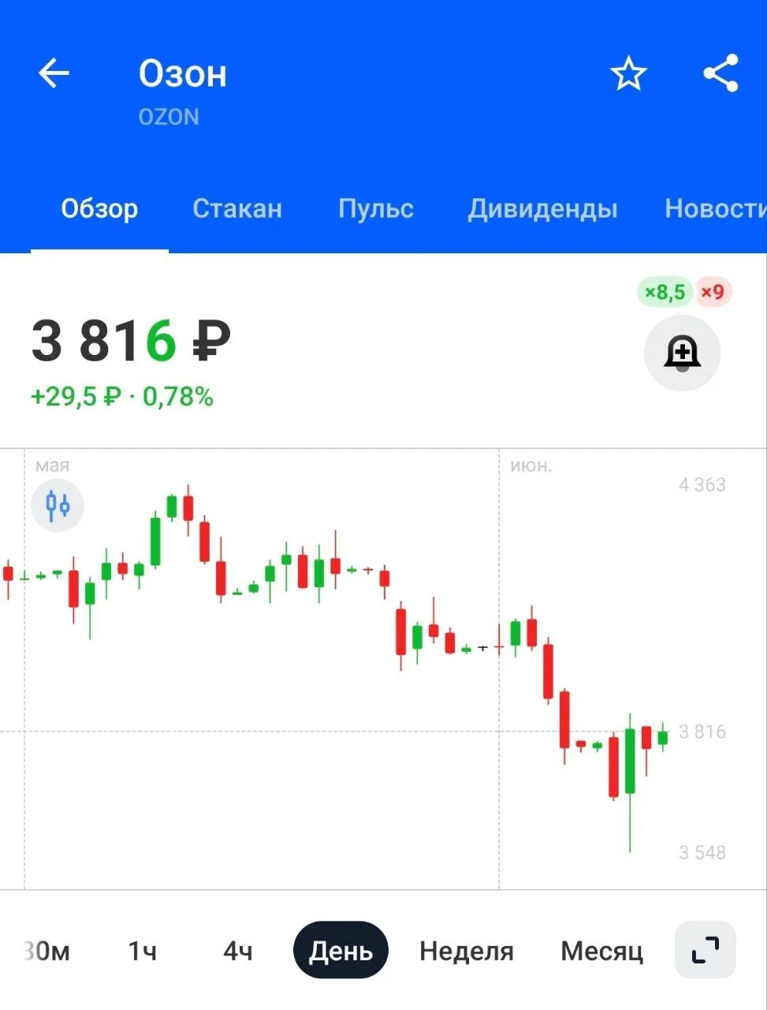Go back with the left arrow
Image resolution: width=767 pixels, height=1010 pixels.
54,74
